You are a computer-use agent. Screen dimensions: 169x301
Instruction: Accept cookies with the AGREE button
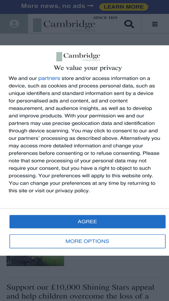tap(87, 222)
